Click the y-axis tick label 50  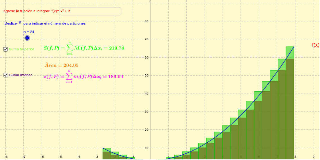tap(147, 75)
